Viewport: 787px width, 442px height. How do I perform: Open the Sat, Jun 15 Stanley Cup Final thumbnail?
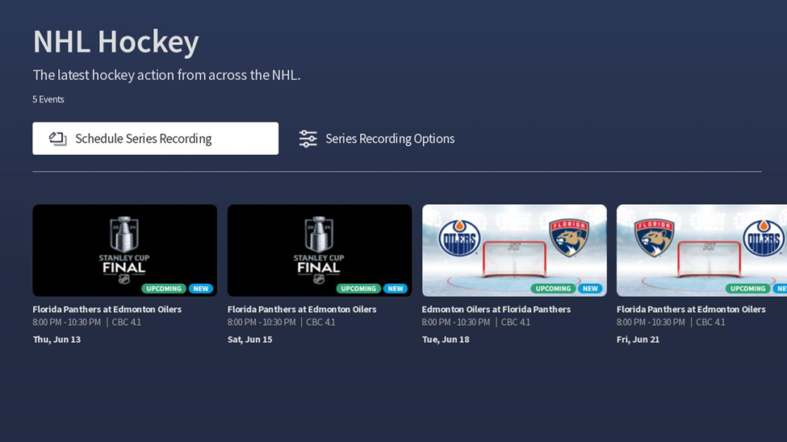point(319,250)
